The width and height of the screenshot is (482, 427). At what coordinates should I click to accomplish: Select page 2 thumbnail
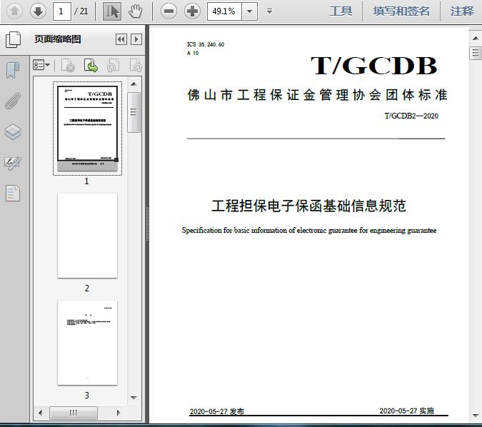click(x=87, y=236)
